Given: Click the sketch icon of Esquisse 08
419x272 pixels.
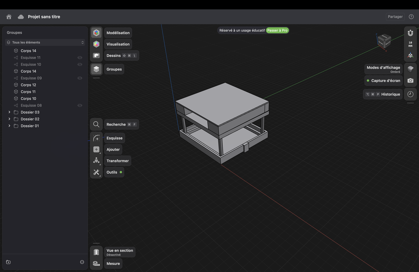Looking at the screenshot, I should (16, 106).
